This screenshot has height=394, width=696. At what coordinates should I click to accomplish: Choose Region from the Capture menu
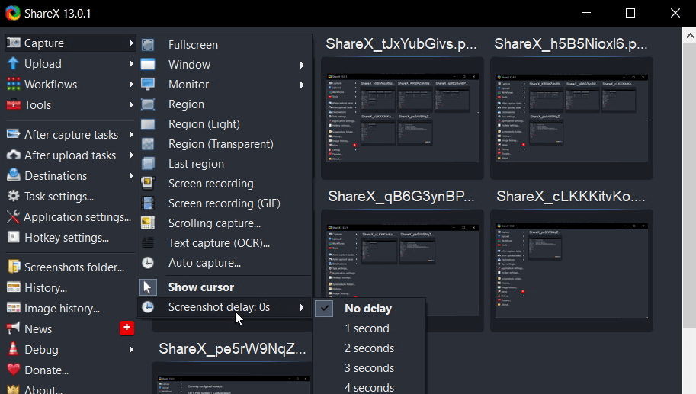click(x=186, y=104)
